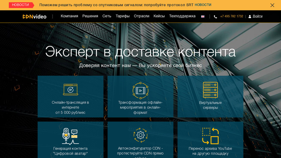Viewport: 281px width, 158px height.
Task: Click the YouTube archive transfer icon
Action: [210, 136]
